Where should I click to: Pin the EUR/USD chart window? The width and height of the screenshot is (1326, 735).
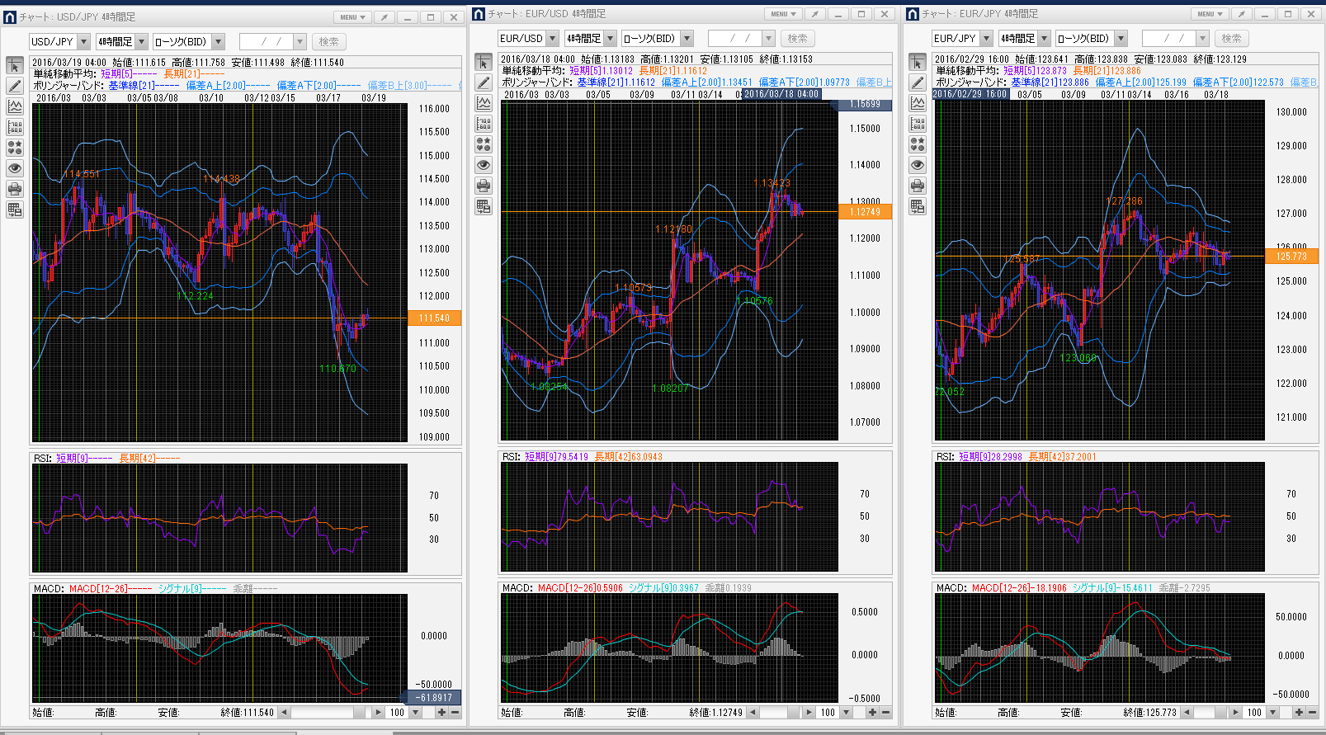click(814, 14)
